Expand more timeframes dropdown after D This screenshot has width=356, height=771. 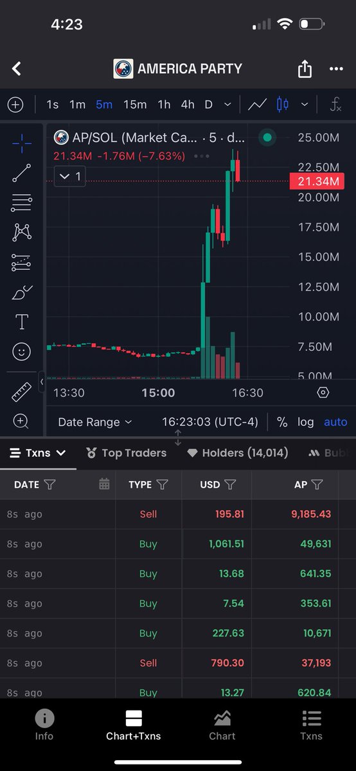coord(227,104)
